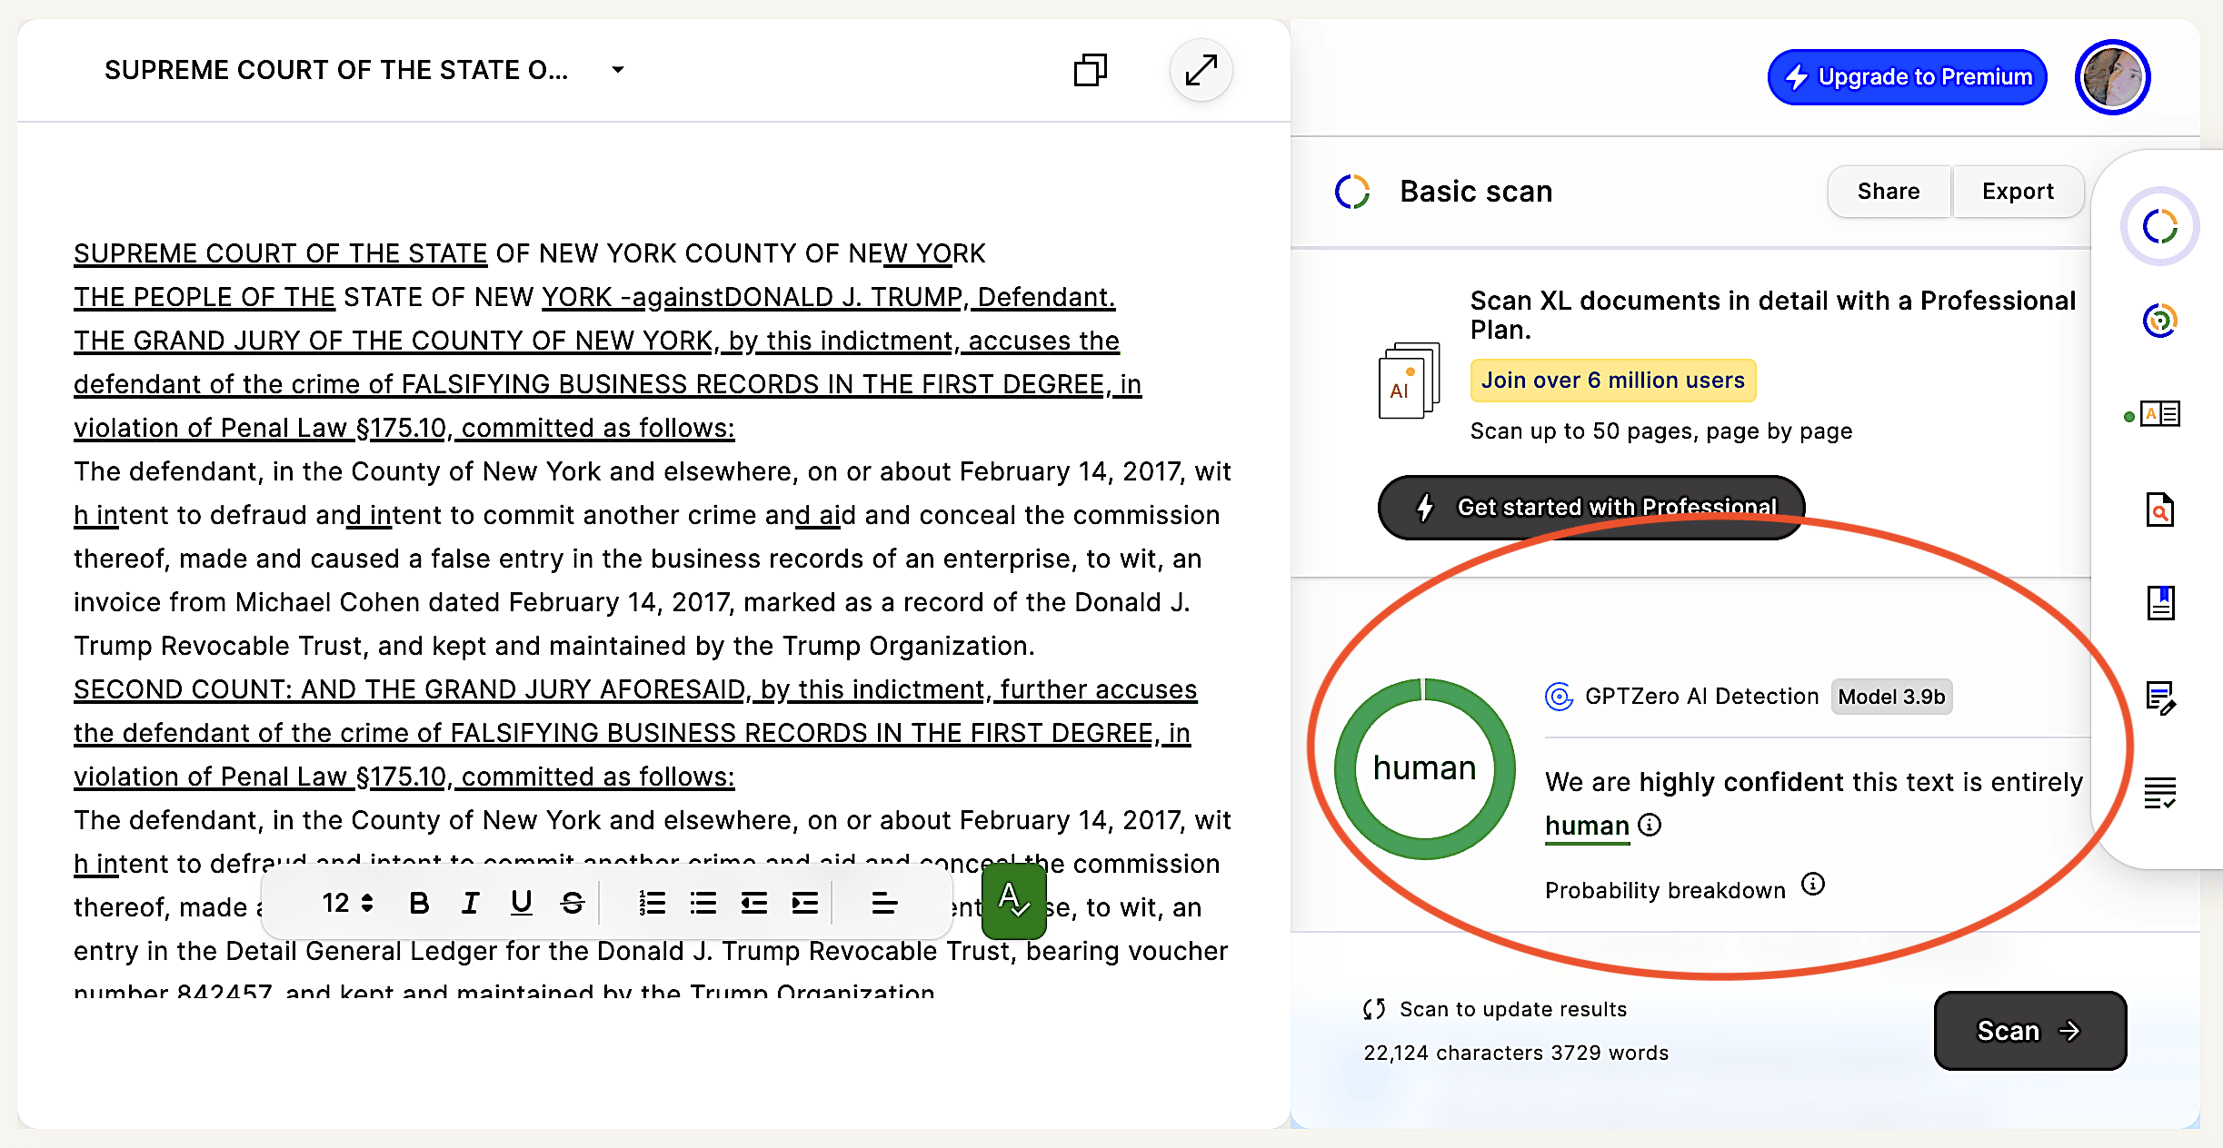Expand the editor to full screen
This screenshot has width=2223, height=1148.
tap(1201, 70)
